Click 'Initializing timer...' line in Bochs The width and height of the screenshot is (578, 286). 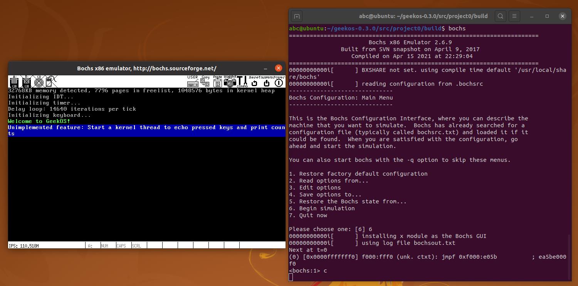point(44,103)
